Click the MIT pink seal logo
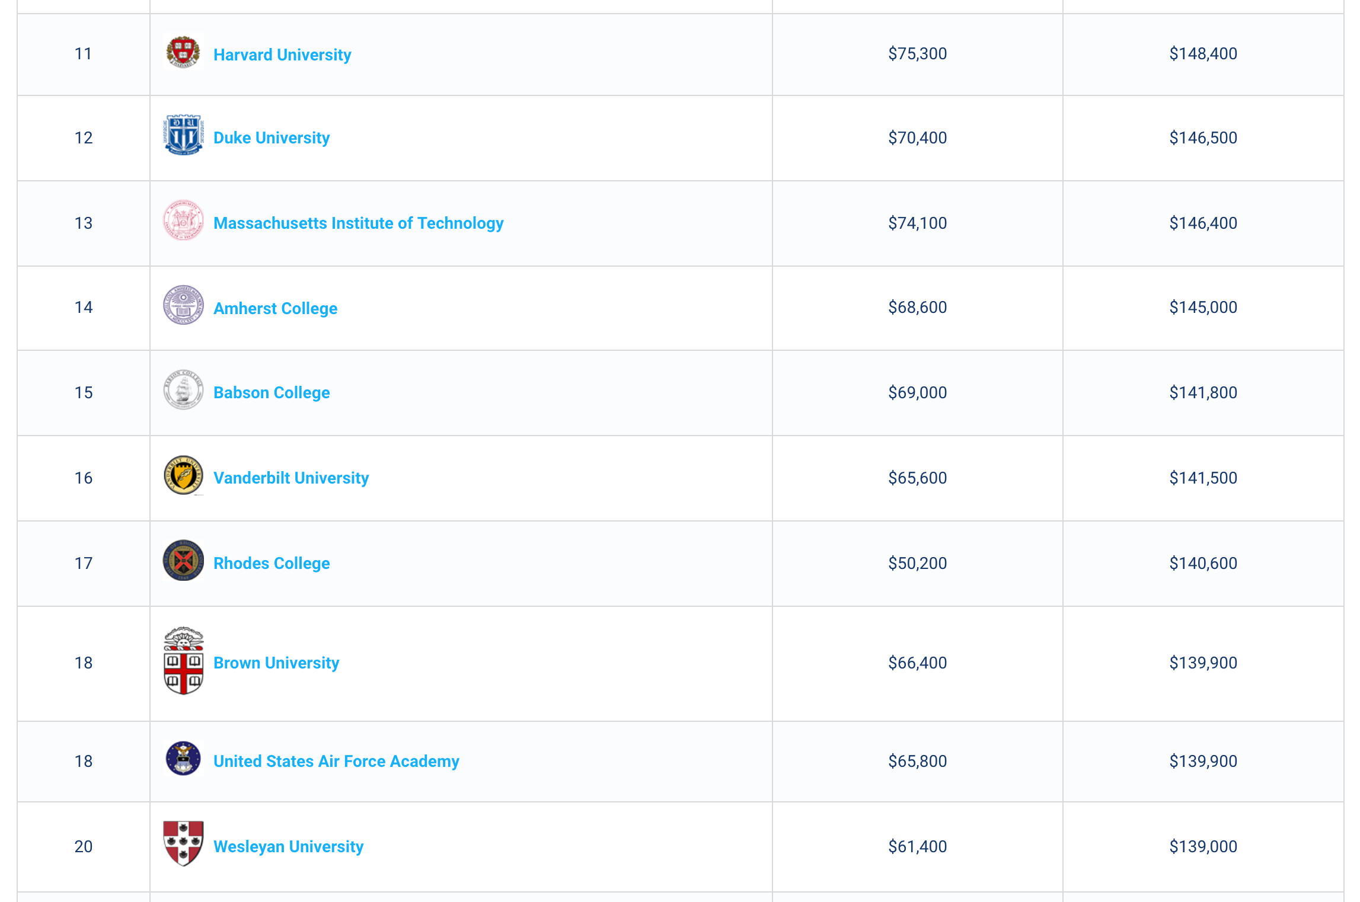Screen dimensions: 1360x902 coord(183,220)
